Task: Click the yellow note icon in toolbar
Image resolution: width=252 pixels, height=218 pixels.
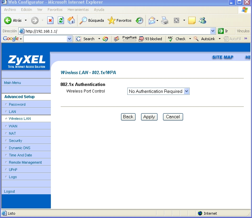Action: pos(192,20)
